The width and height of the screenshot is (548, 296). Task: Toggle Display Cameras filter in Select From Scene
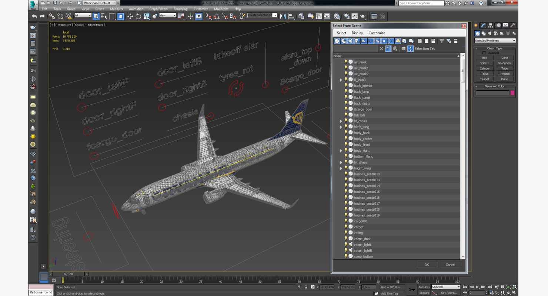[x=357, y=41]
